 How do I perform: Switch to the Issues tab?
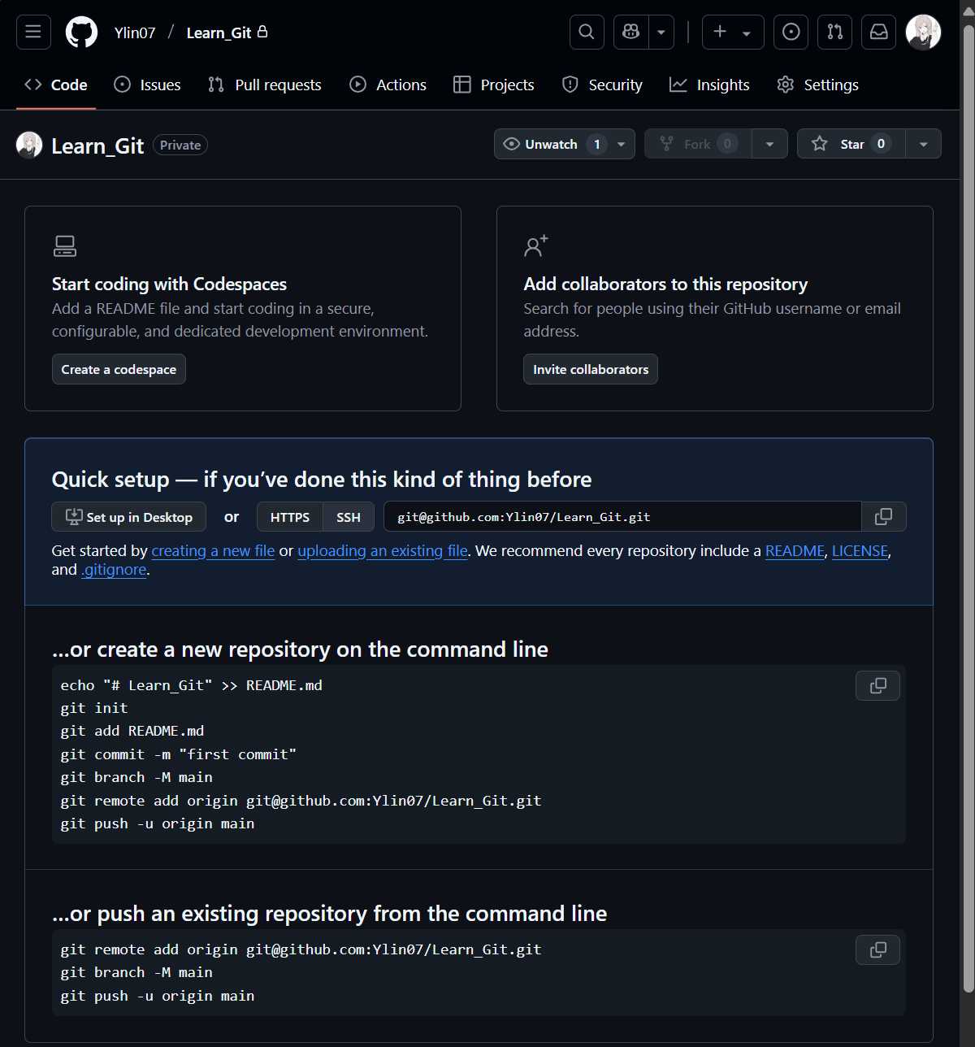(x=147, y=85)
